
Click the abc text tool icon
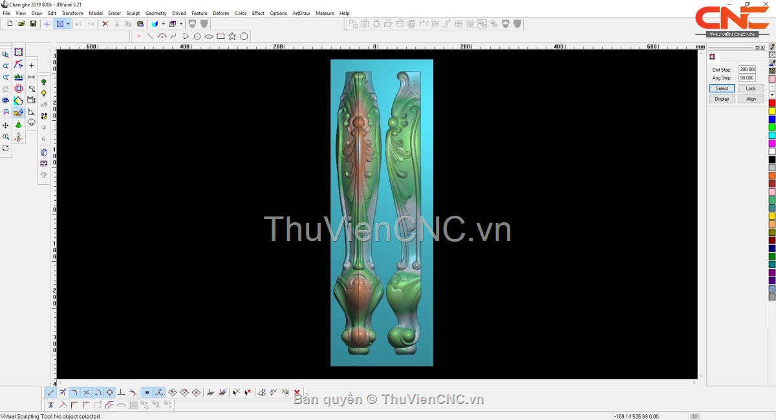point(18,77)
